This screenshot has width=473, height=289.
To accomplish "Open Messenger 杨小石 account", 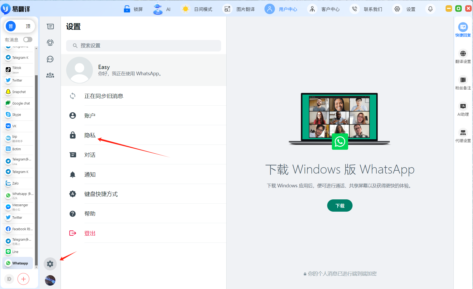I will [18, 207].
